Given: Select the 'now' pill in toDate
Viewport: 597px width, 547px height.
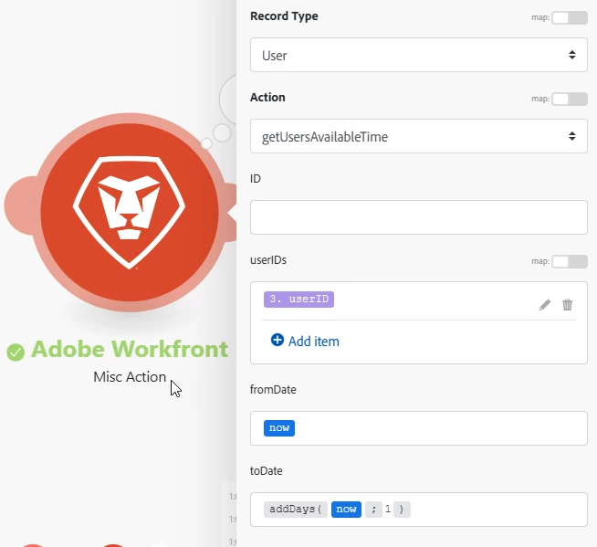Looking at the screenshot, I should point(346,510).
